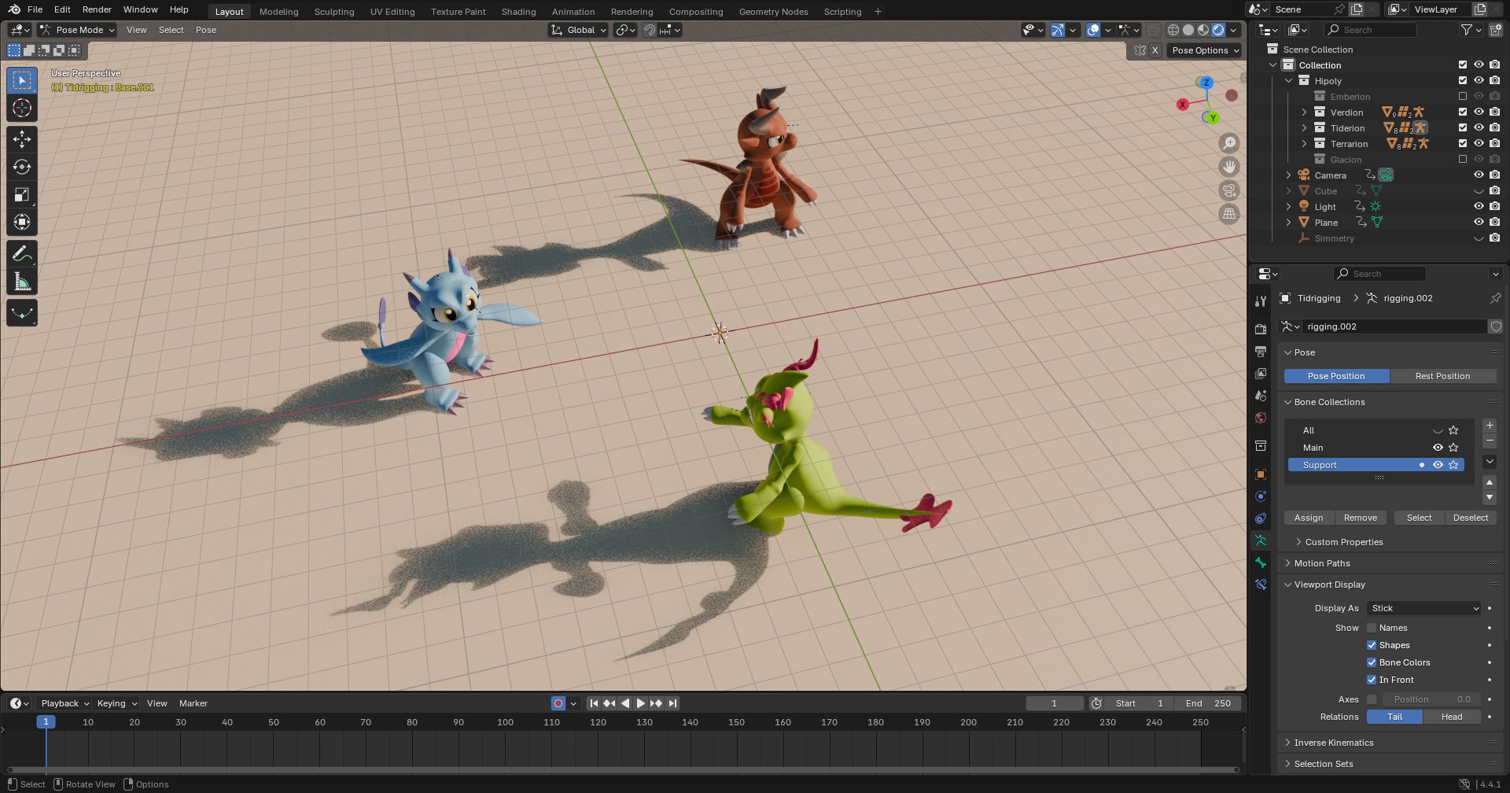The width and height of the screenshot is (1510, 793).
Task: Set Relations to Head
Action: point(1452,717)
